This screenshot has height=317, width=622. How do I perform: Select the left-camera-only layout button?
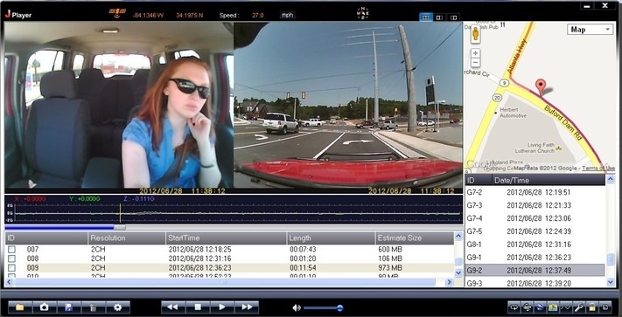[x=439, y=17]
